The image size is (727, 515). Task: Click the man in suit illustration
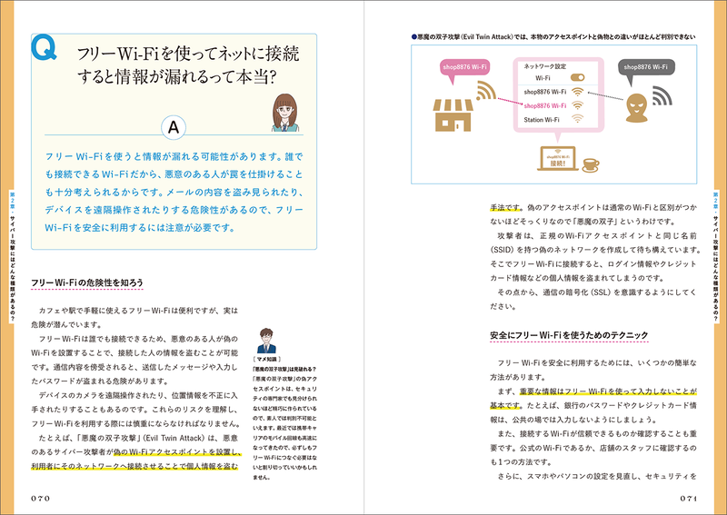[266, 342]
